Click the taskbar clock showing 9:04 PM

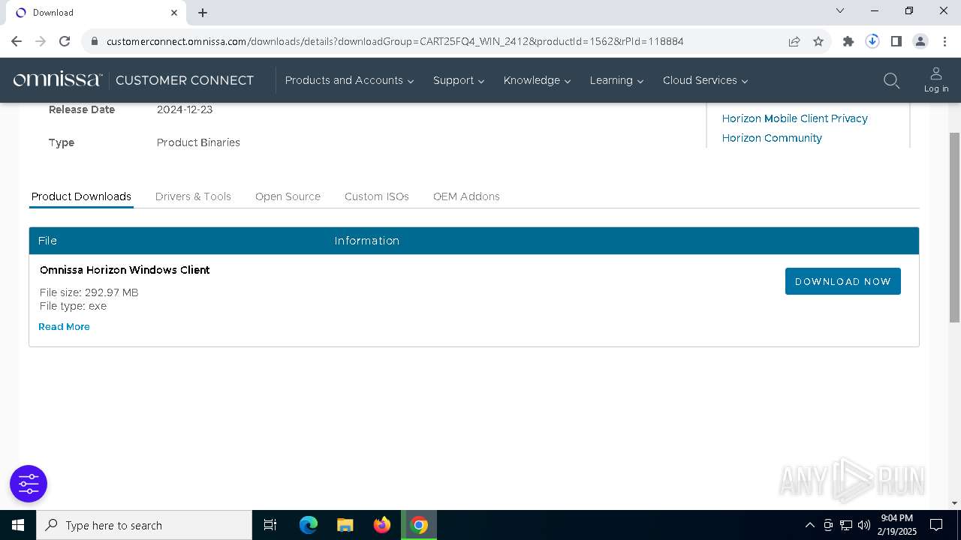click(x=899, y=525)
